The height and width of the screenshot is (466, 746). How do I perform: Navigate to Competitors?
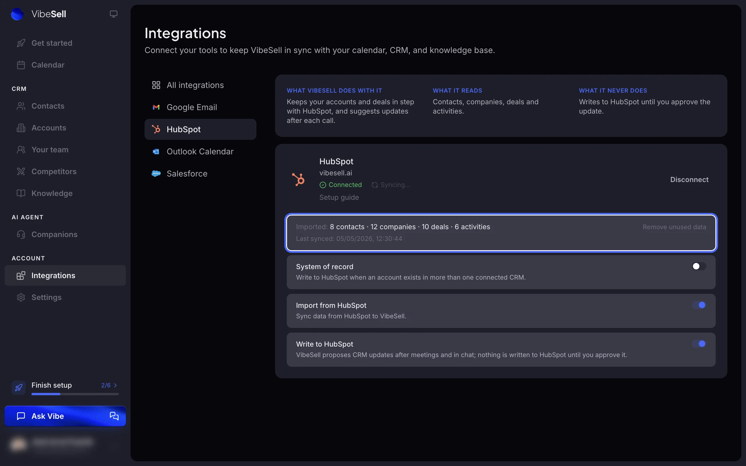click(65, 172)
